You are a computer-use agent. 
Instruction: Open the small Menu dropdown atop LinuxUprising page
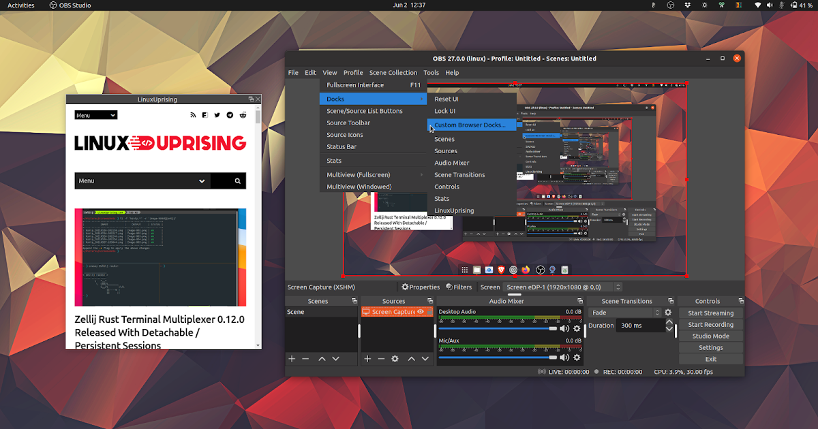96,115
